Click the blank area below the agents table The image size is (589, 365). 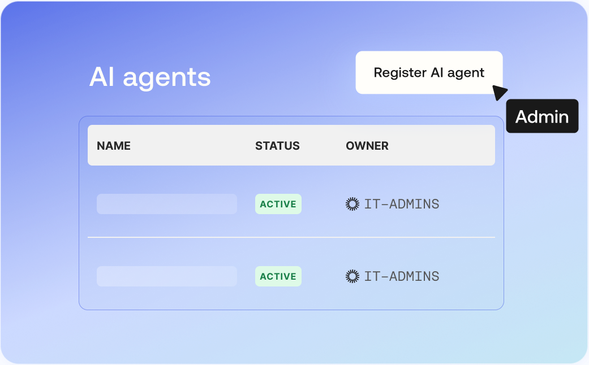pos(291,336)
